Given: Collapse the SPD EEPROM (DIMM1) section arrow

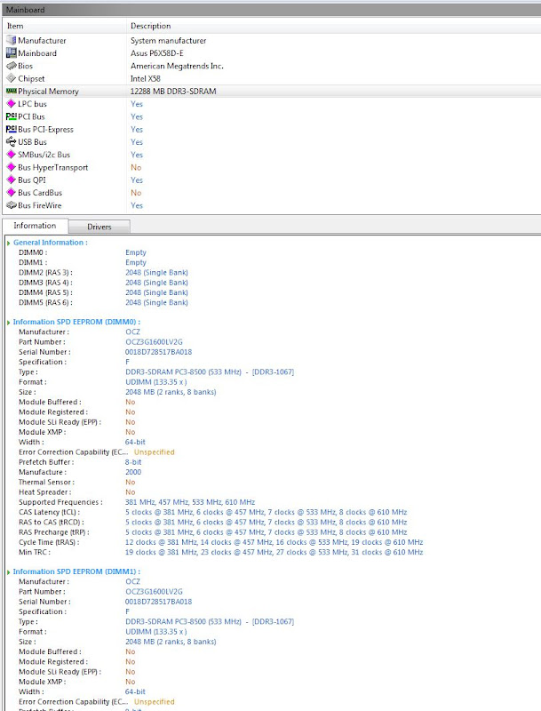Looking at the screenshot, I should 9,572.
